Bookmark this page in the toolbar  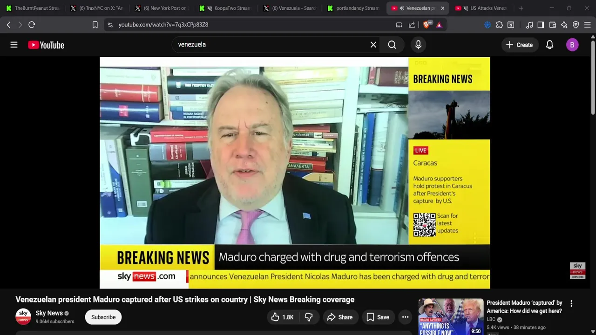[95, 25]
